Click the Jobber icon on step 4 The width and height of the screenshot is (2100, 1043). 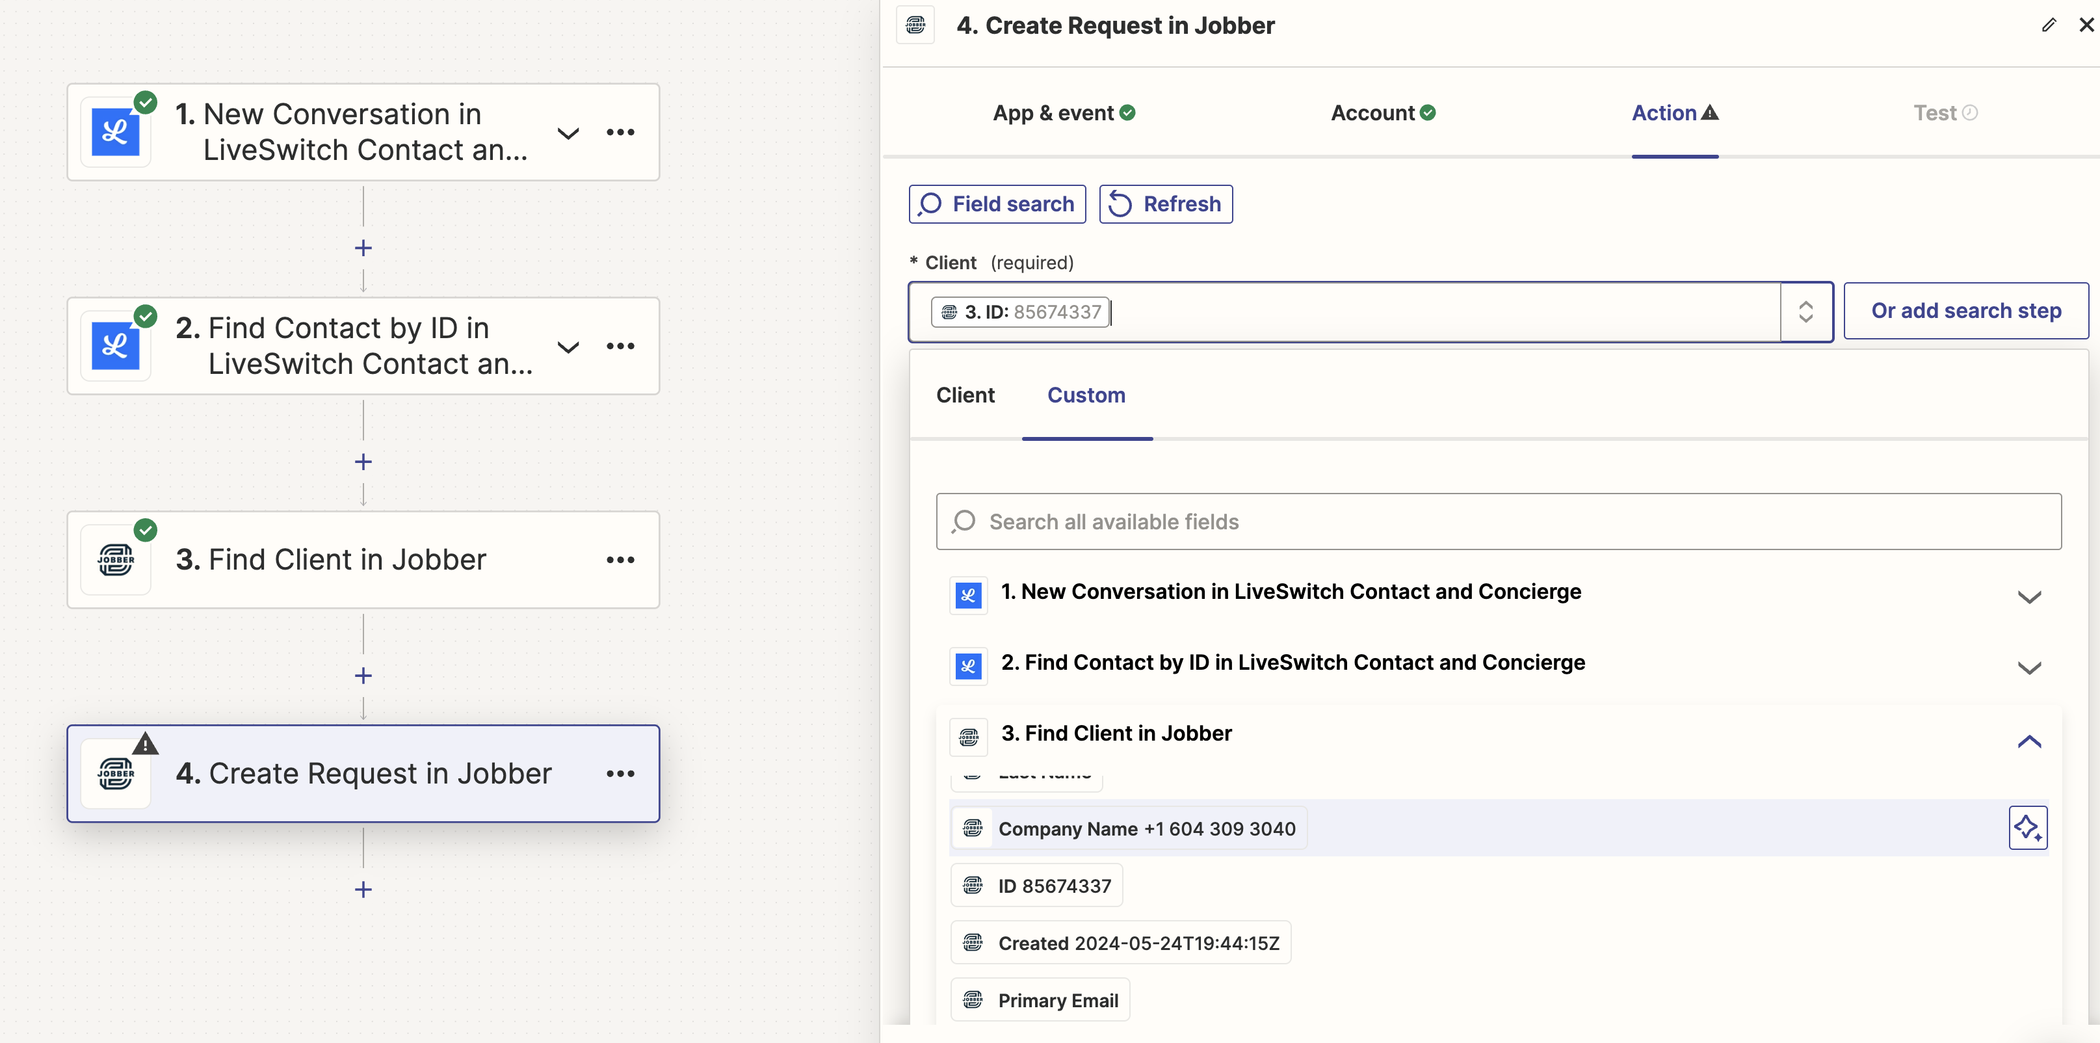115,774
